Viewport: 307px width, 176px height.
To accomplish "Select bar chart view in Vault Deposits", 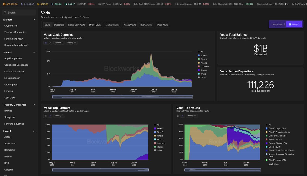I will [46, 43].
